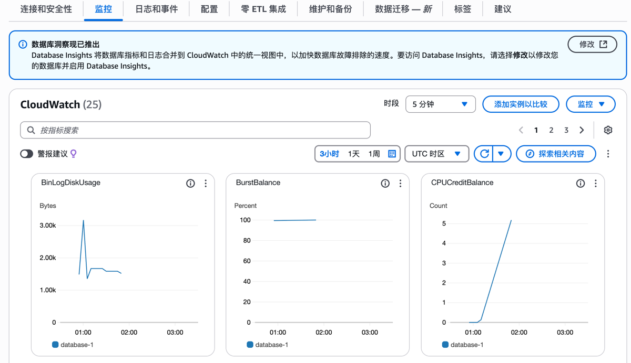Open CPUCreditBalance chart options menu

pos(595,183)
